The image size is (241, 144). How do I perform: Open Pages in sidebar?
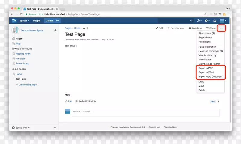[19, 39]
